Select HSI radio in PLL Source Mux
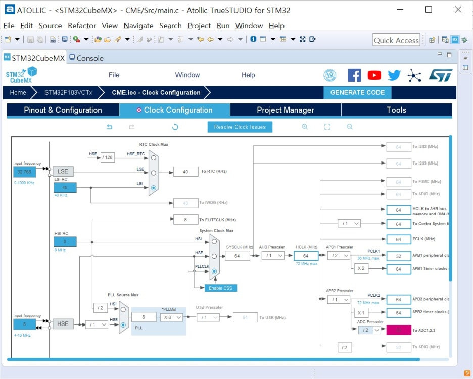The width and height of the screenshot is (473, 379). coord(123,309)
